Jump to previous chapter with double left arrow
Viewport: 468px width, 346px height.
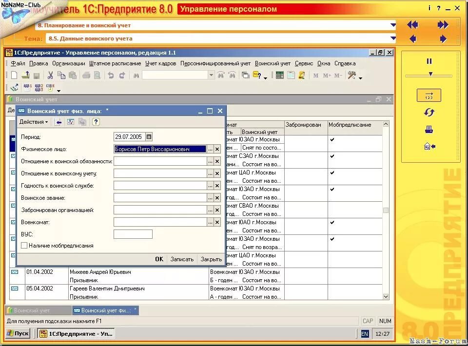tap(412, 25)
